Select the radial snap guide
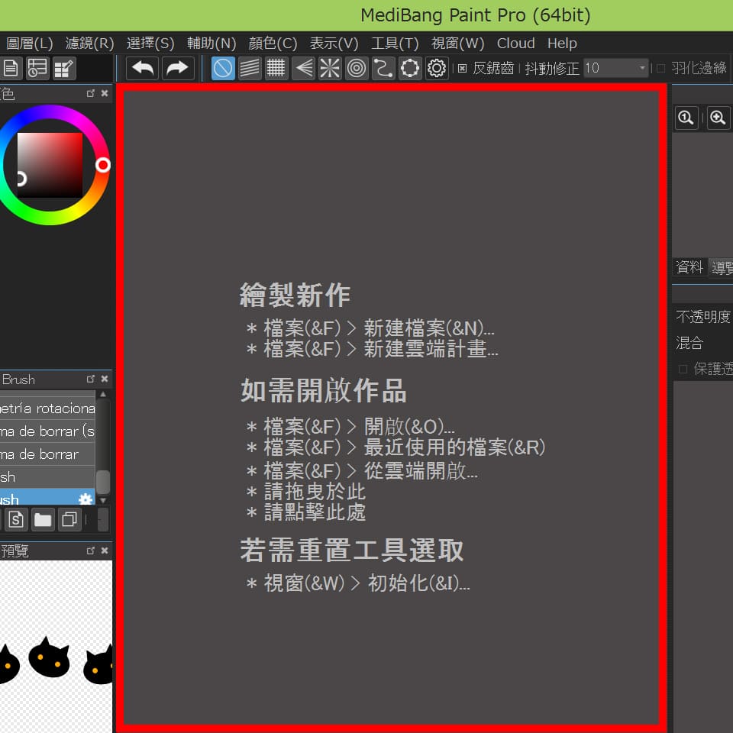 pos(330,68)
